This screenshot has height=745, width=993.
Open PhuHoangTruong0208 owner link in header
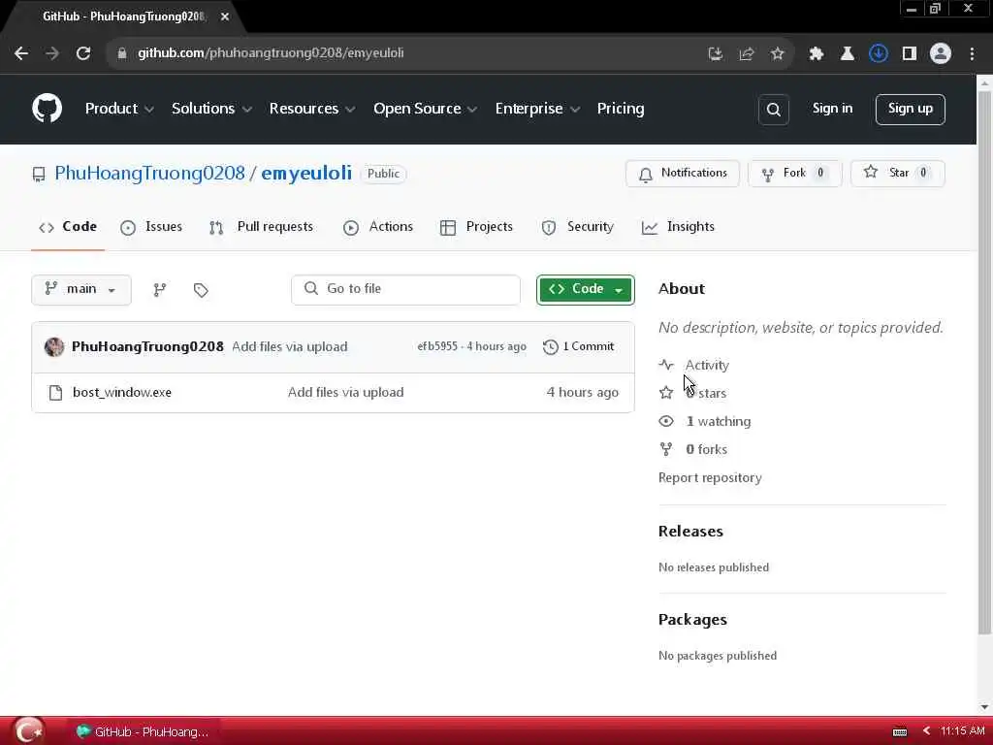pyautogui.click(x=149, y=173)
